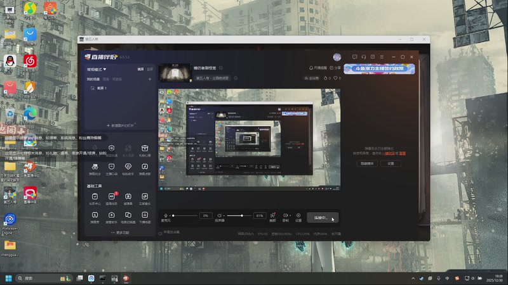Toggle mute on the 扬声器 speaker icon

point(219,215)
